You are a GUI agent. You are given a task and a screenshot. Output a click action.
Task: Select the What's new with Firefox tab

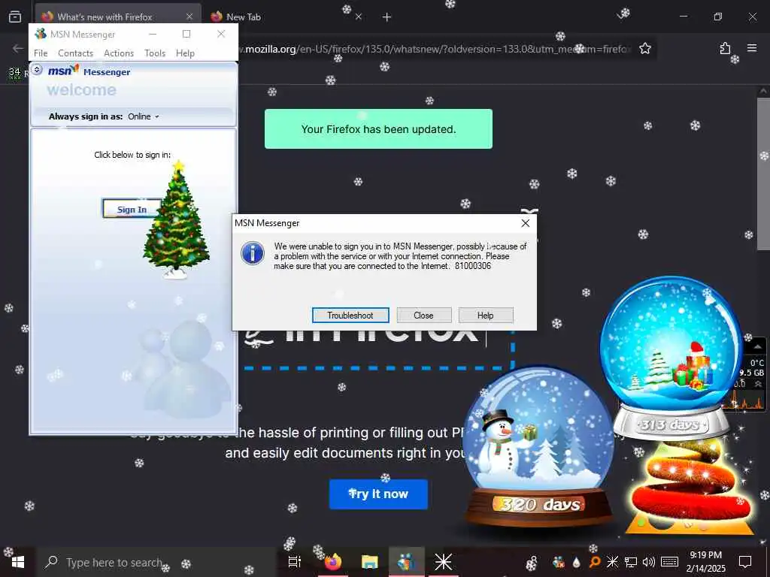click(x=118, y=17)
